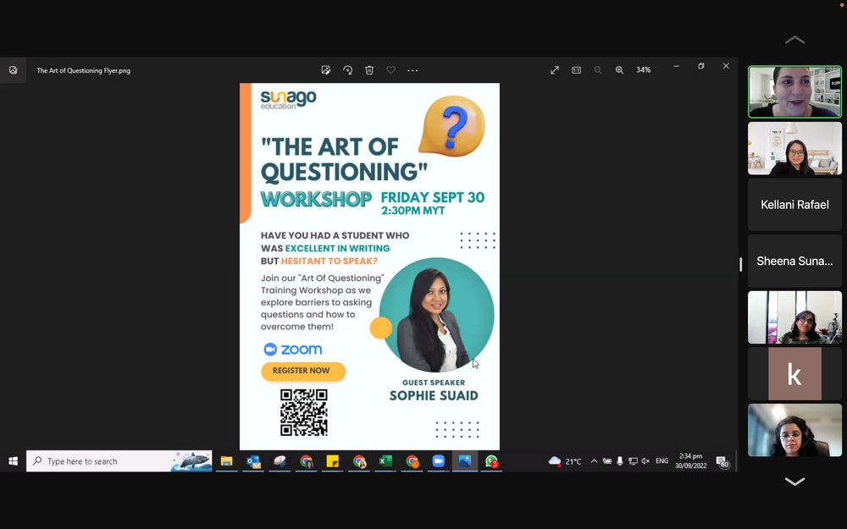Screen dimensions: 847x529
Task: Click the Windows Start button
Action: point(13,461)
